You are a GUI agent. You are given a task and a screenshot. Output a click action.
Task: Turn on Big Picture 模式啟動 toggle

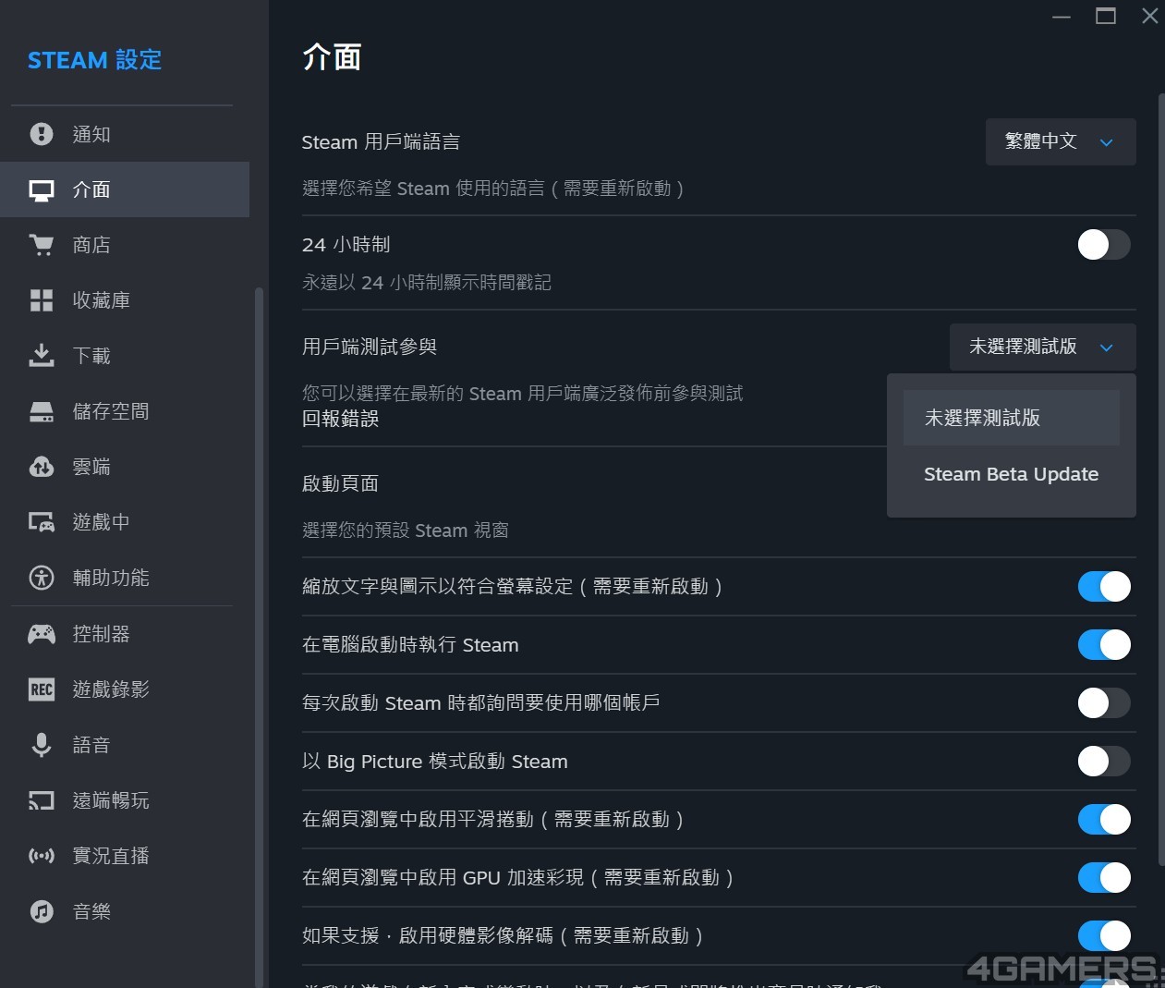pos(1103,762)
